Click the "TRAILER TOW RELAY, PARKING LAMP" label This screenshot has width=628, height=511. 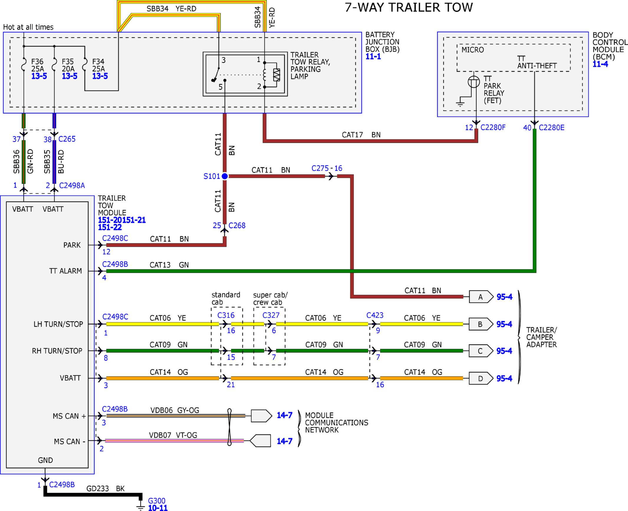pos(310,65)
